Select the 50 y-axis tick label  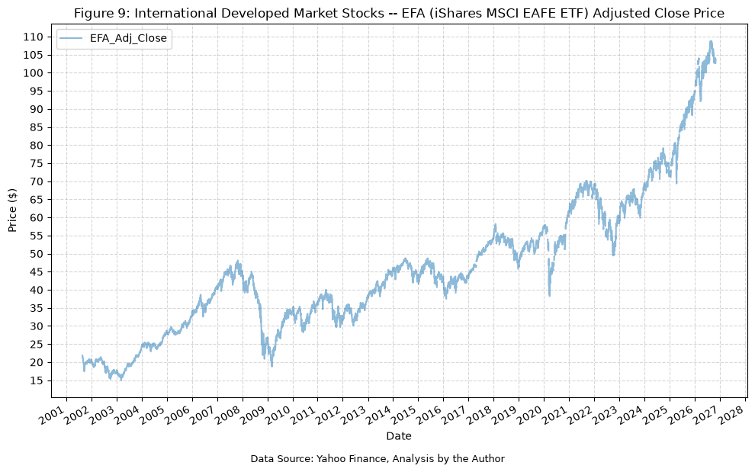click(36, 255)
